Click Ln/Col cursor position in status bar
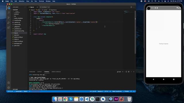Viewport: 184px width, 103px height. pyautogui.click(x=93, y=92)
